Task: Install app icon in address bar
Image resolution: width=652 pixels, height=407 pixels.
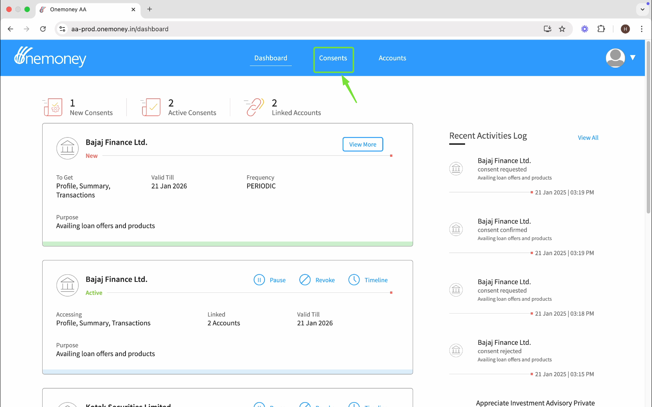Action: point(548,29)
